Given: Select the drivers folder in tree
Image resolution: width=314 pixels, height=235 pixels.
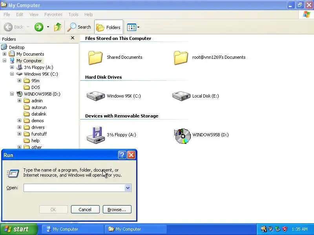Looking at the screenshot, I should 38,127.
